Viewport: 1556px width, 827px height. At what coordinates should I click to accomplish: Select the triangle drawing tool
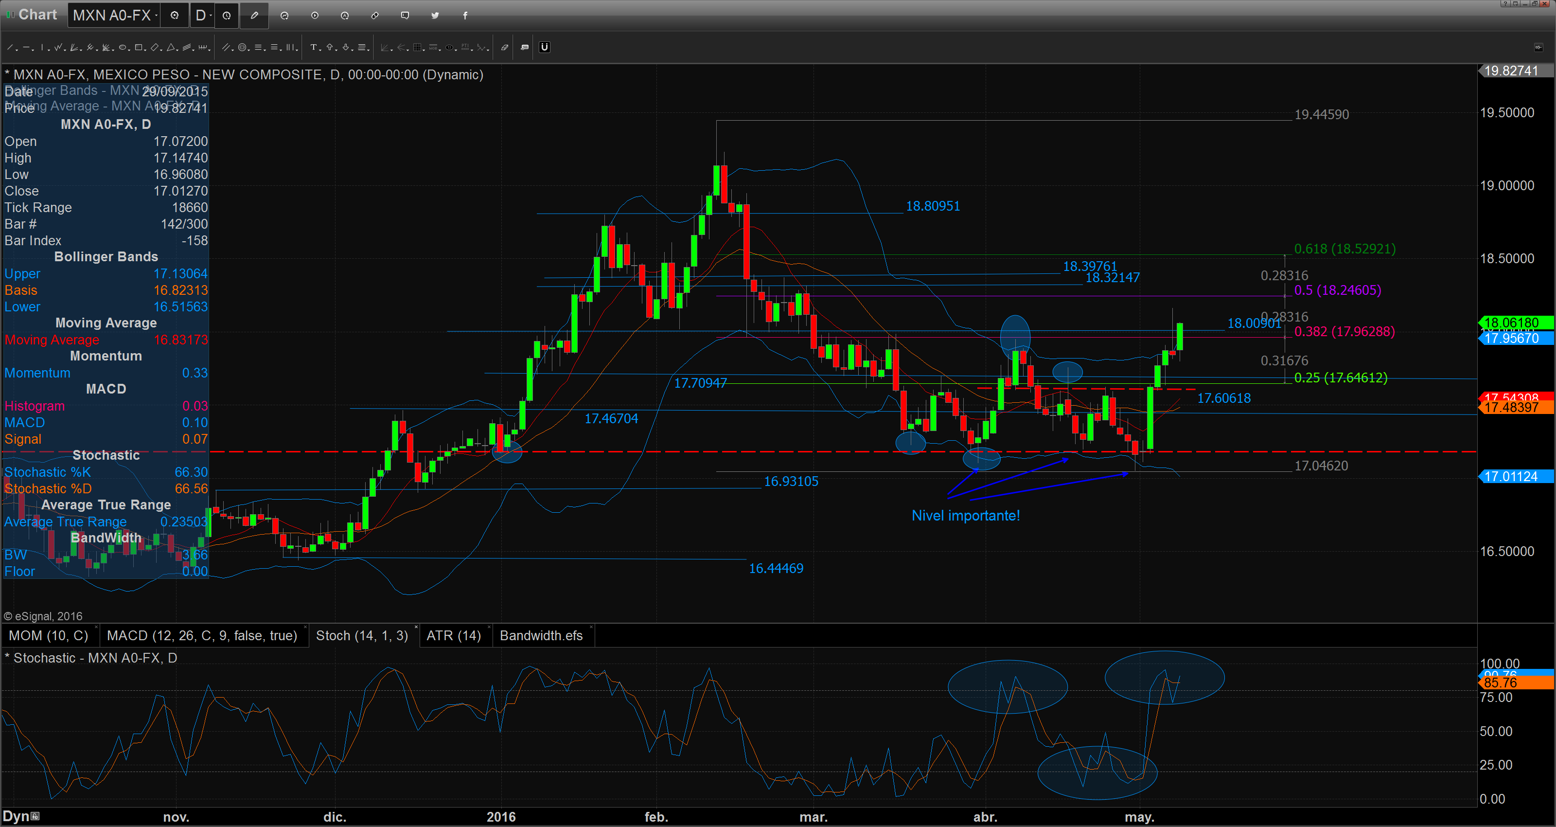[171, 47]
